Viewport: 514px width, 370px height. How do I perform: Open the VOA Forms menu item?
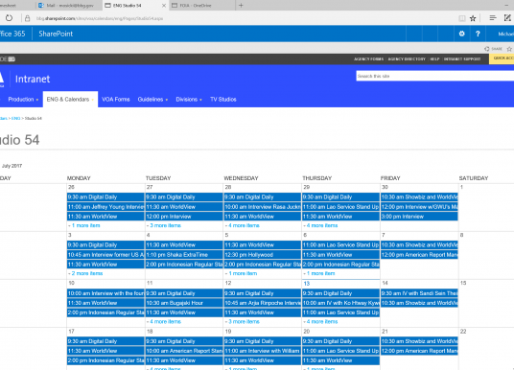coord(116,100)
